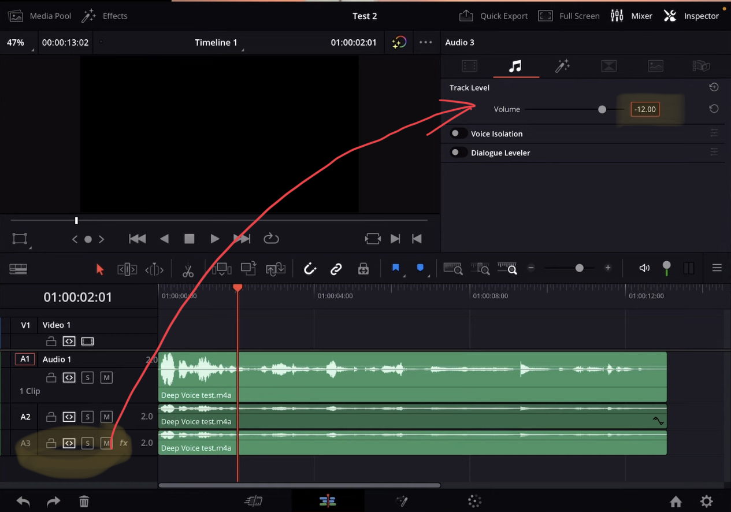Open the Timeline 1 dropdown
The width and height of the screenshot is (731, 512).
[x=217, y=42]
